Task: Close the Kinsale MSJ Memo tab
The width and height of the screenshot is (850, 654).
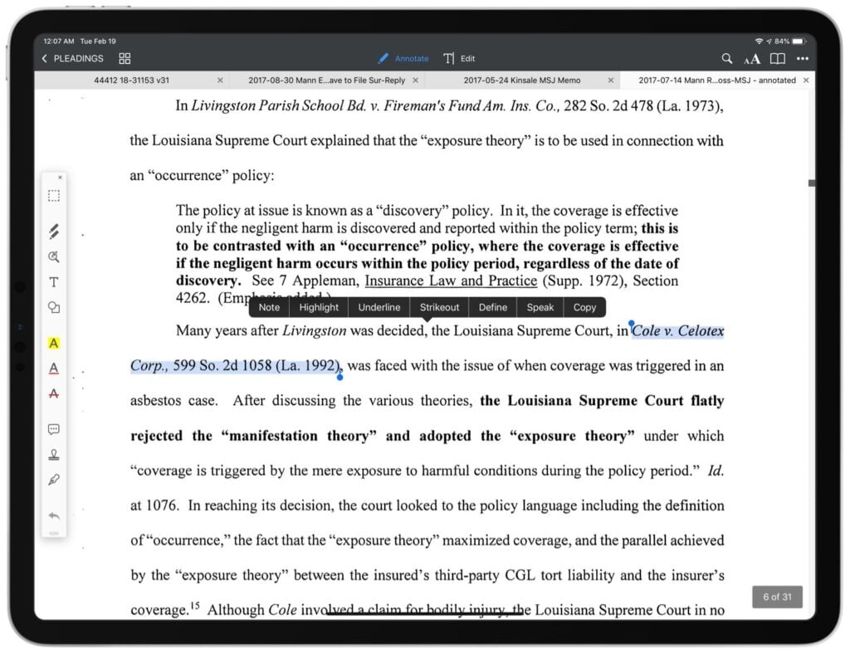Action: pyautogui.click(x=610, y=81)
